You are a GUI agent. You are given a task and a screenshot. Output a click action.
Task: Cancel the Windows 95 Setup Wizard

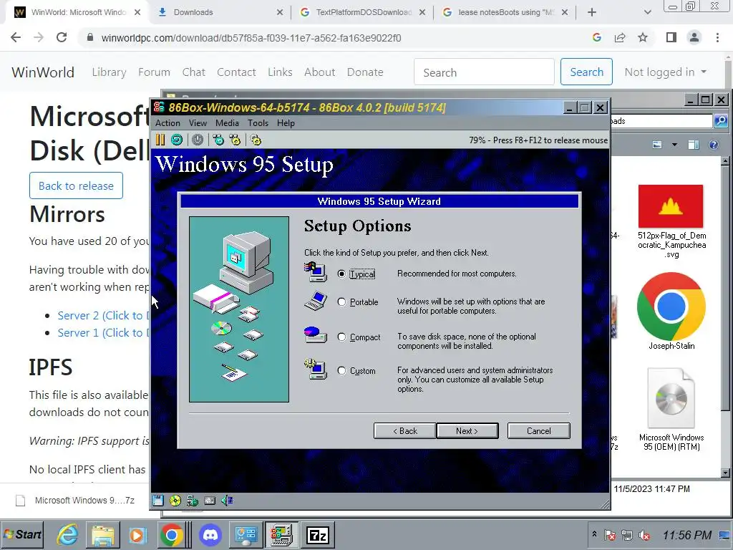tap(538, 430)
